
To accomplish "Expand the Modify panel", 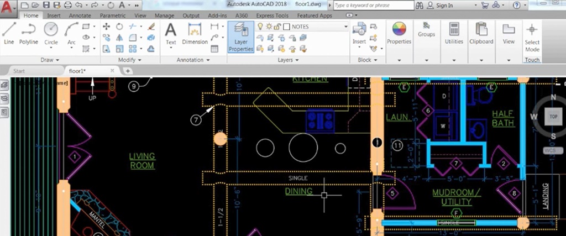I will click(130, 60).
